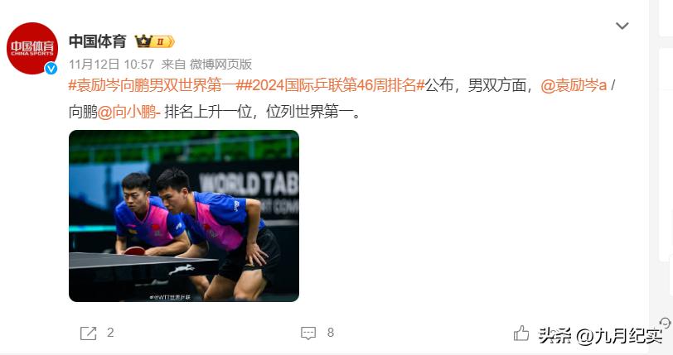Viewport: 673px width, 355px height.
Task: Click the 头条 @九月纪实 watermark
Action: point(600,336)
